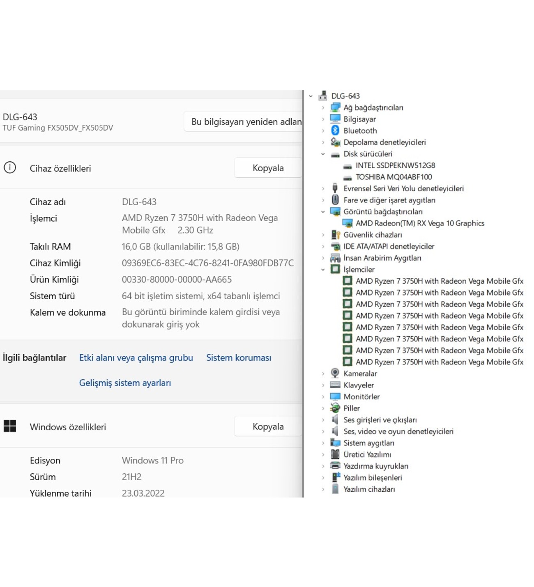Open the 'Sistem koruması' link
The height and width of the screenshot is (587, 534).
(x=239, y=358)
